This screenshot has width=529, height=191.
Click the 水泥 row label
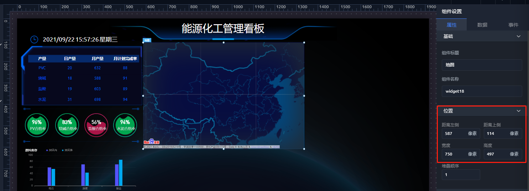coord(42,100)
